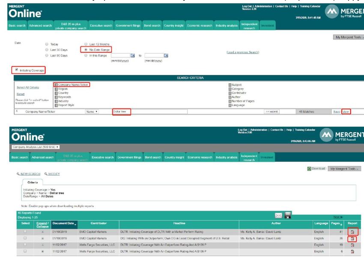Viewport: 364px width, 259px height.
Task: Click the View link next to Save
Action: [346, 112]
